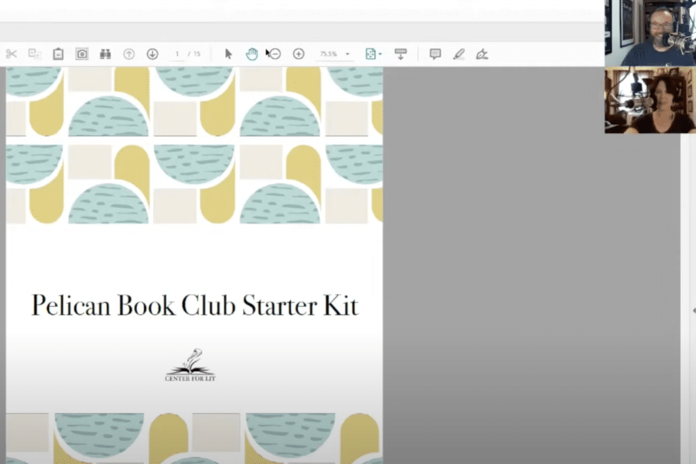Activate the text Selection tool arrow
The image size is (696, 464).
228,54
